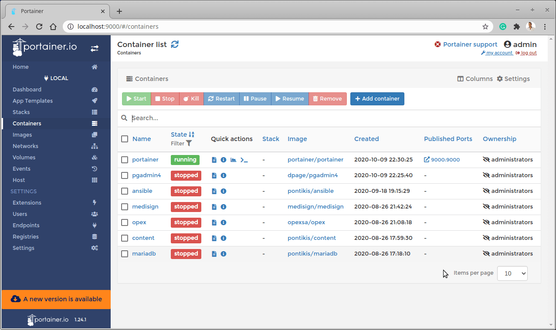Open inspect info icon for portainer container
The image size is (556, 330).
(224, 160)
